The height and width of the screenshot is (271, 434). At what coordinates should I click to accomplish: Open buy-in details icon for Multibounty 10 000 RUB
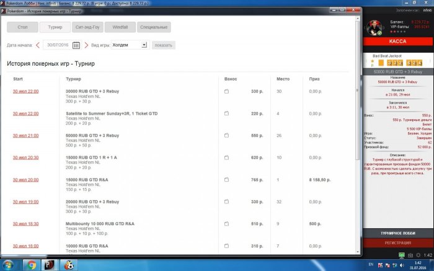point(226,224)
